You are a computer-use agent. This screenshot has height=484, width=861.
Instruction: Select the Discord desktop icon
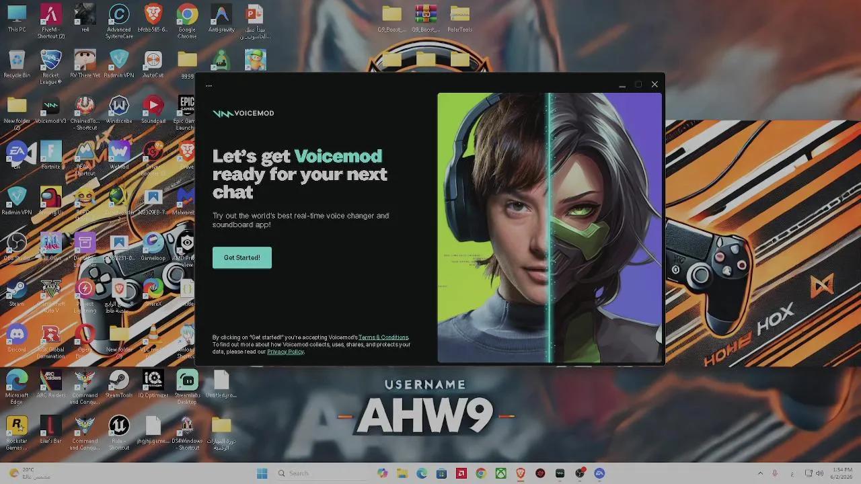click(x=17, y=337)
